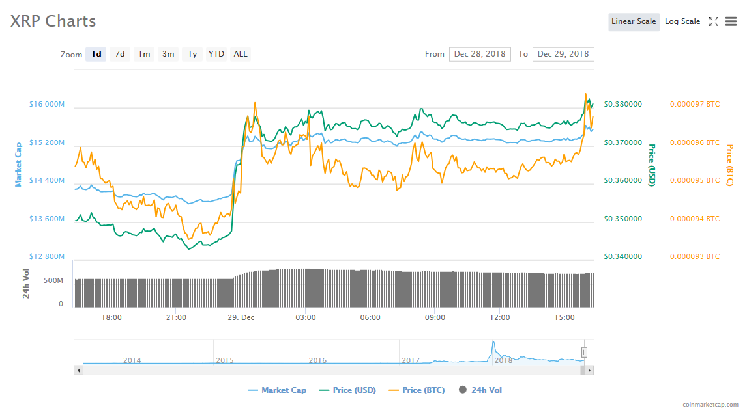Screen dimensions: 747x415
Task: Click the $0.340000 USD price axis label
Action: (x=622, y=256)
